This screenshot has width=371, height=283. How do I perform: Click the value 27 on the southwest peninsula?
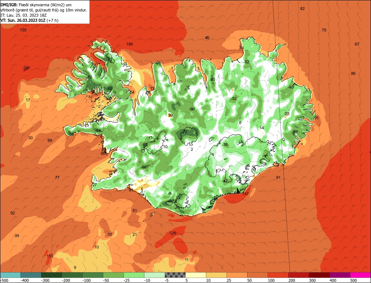(x=94, y=185)
